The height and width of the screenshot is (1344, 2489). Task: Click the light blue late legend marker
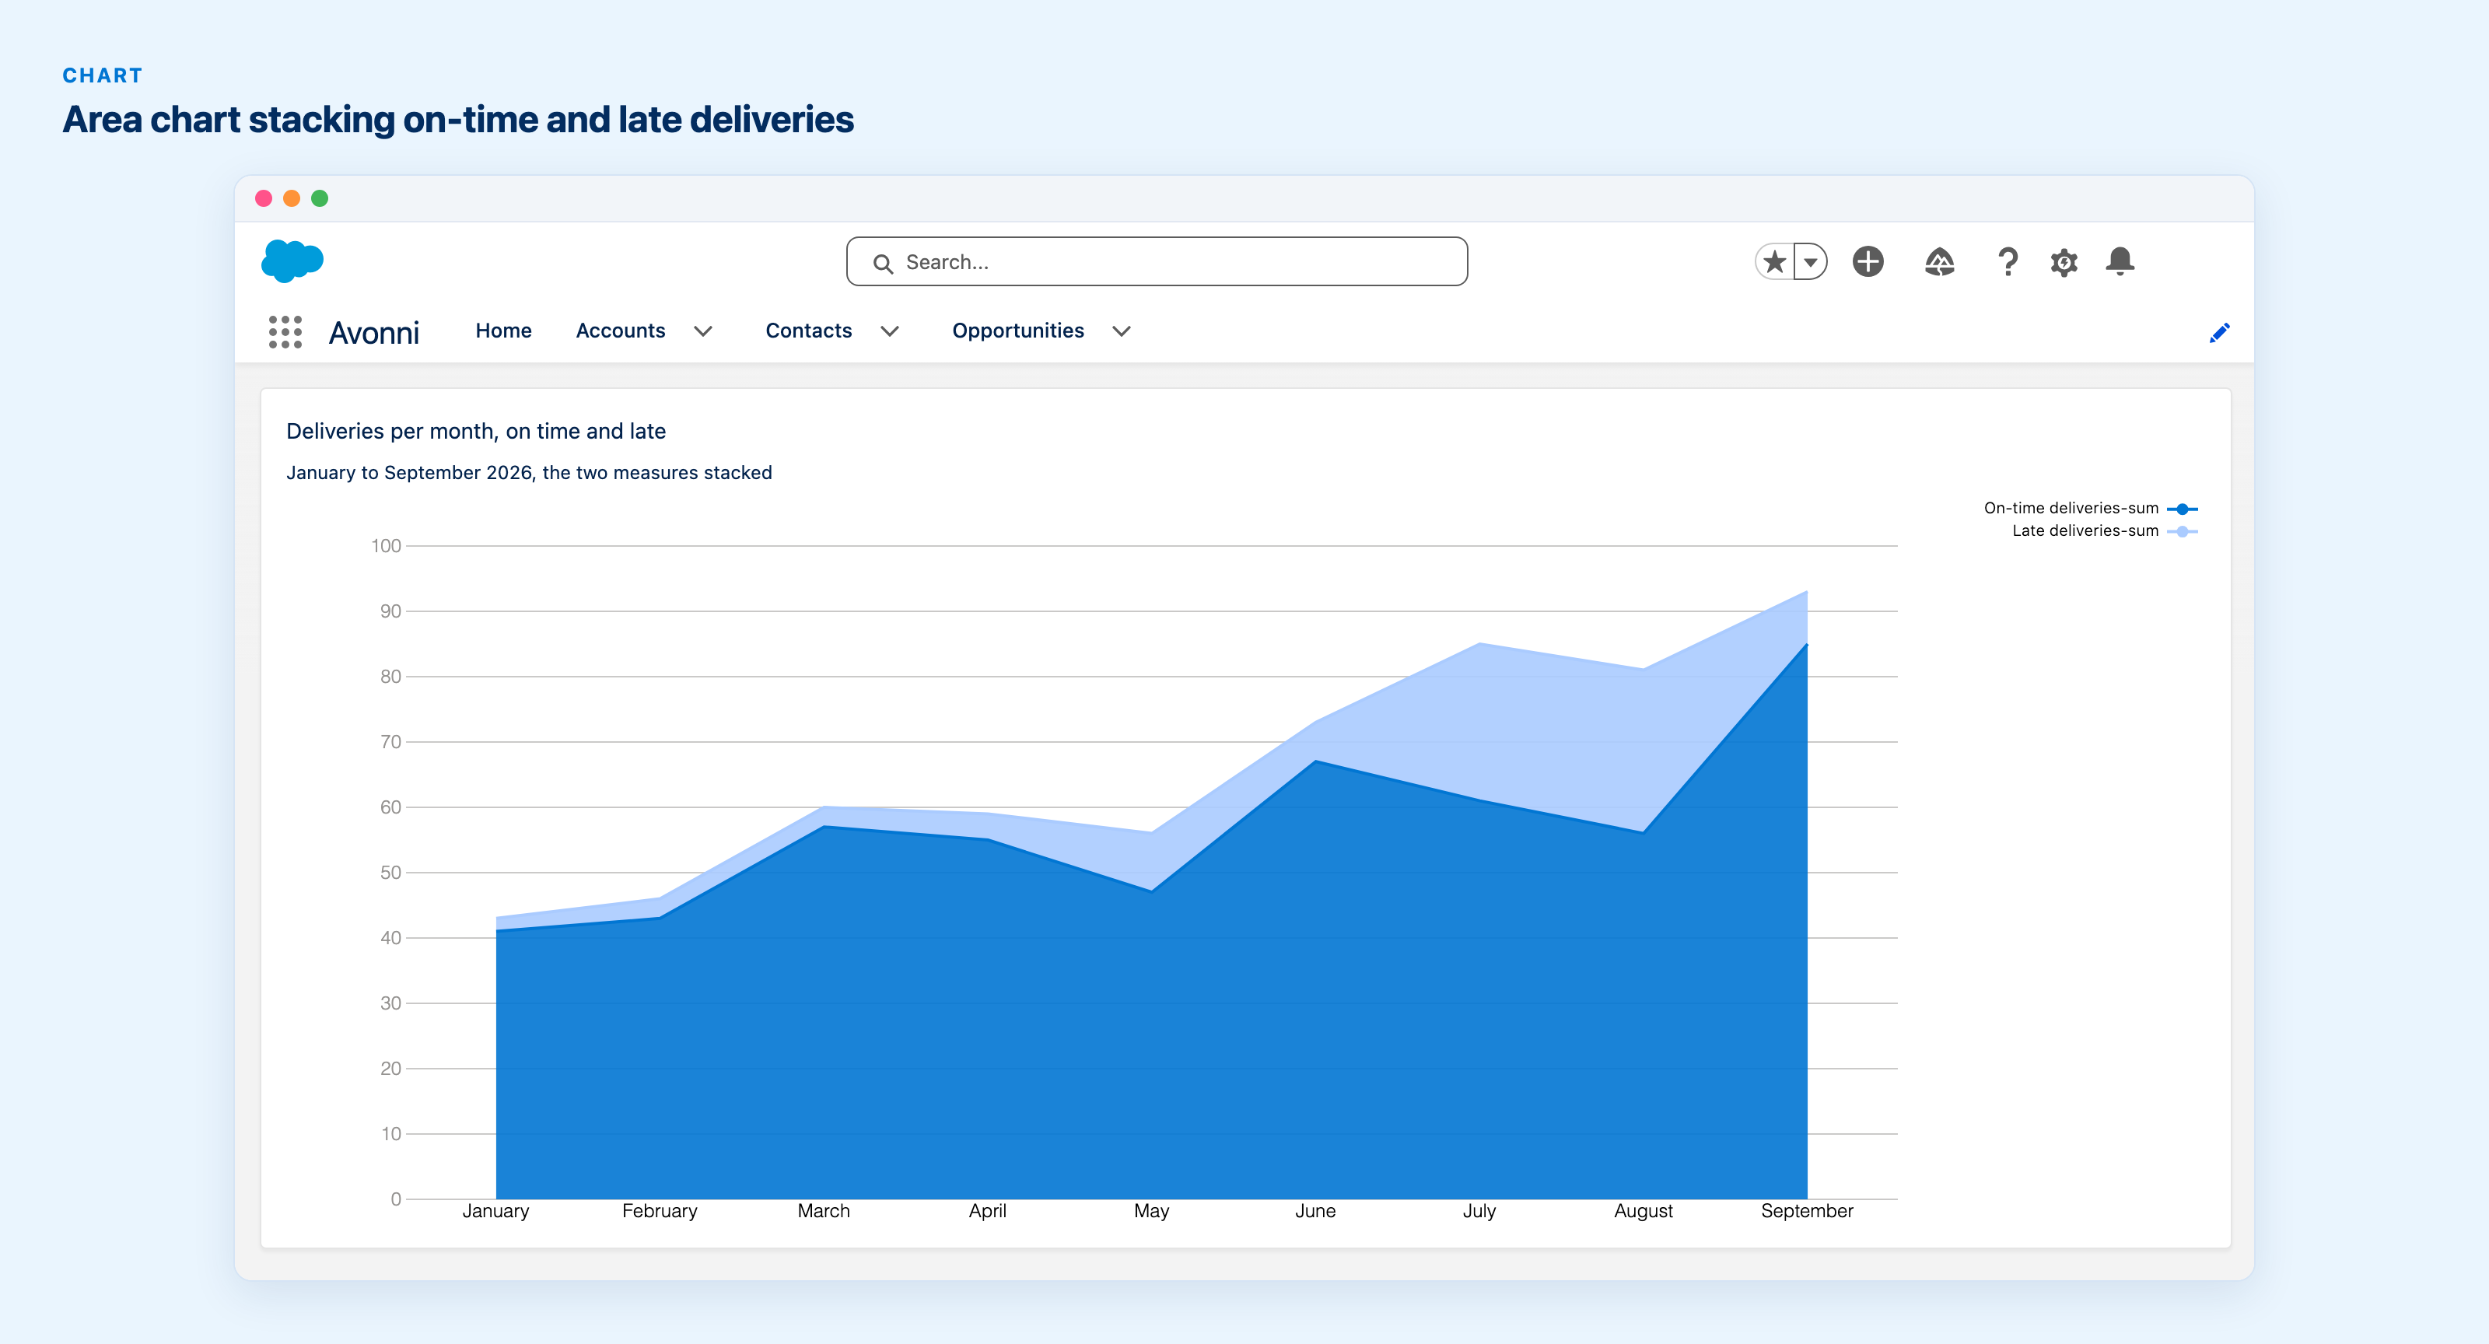point(2182,531)
